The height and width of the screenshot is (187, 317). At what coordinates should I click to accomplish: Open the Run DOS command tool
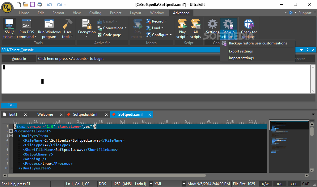(27, 29)
